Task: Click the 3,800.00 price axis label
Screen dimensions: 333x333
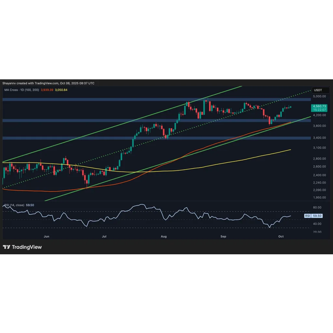Action: pos(319,126)
